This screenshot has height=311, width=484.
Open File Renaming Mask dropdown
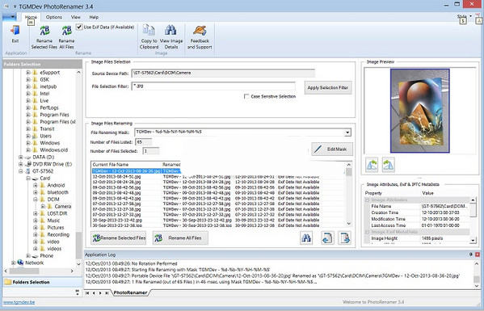click(347, 132)
